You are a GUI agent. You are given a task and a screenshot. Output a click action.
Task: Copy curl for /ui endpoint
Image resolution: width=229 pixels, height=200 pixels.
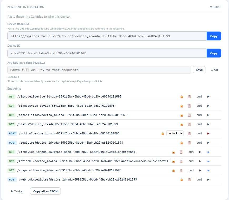(x=191, y=152)
